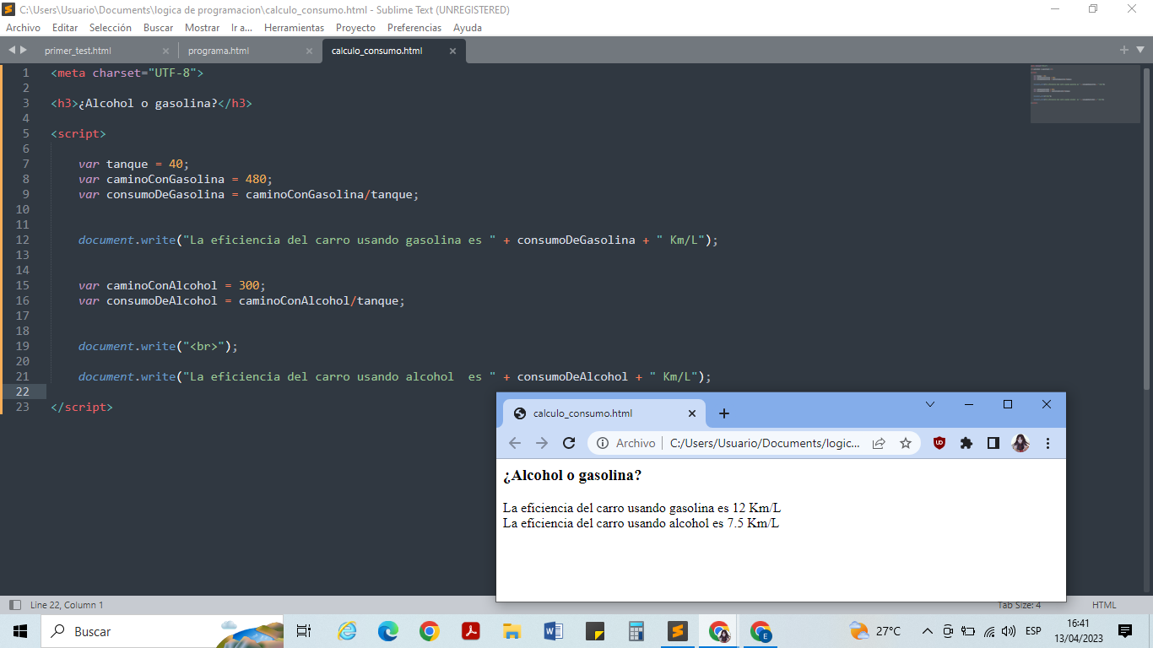Open the Herramientas menu
Screen dimensions: 1153x648
coord(294,28)
